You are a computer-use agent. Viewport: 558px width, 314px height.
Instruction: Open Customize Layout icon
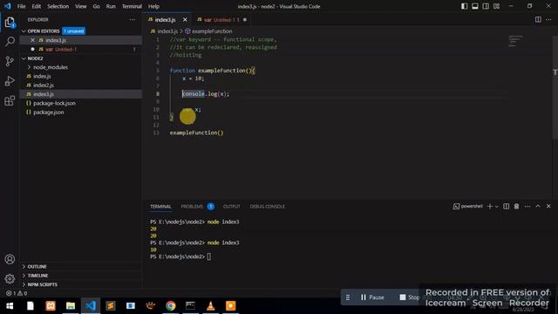pos(496,6)
